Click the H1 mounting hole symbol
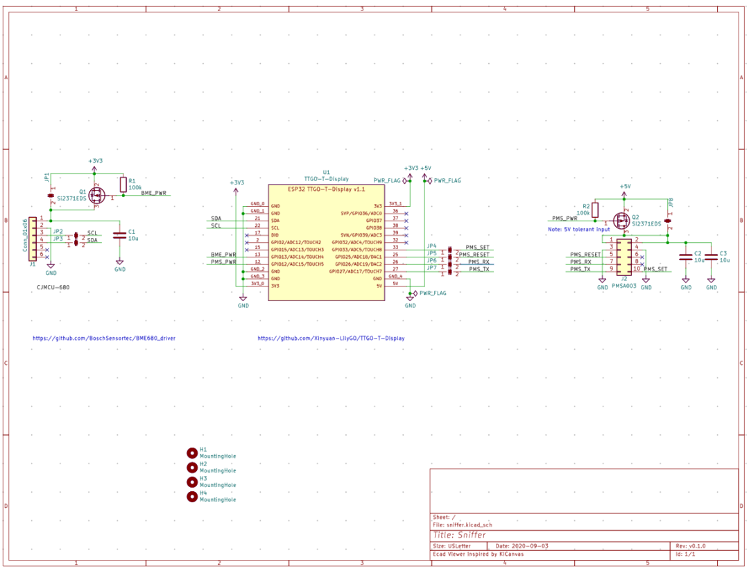 (192, 453)
